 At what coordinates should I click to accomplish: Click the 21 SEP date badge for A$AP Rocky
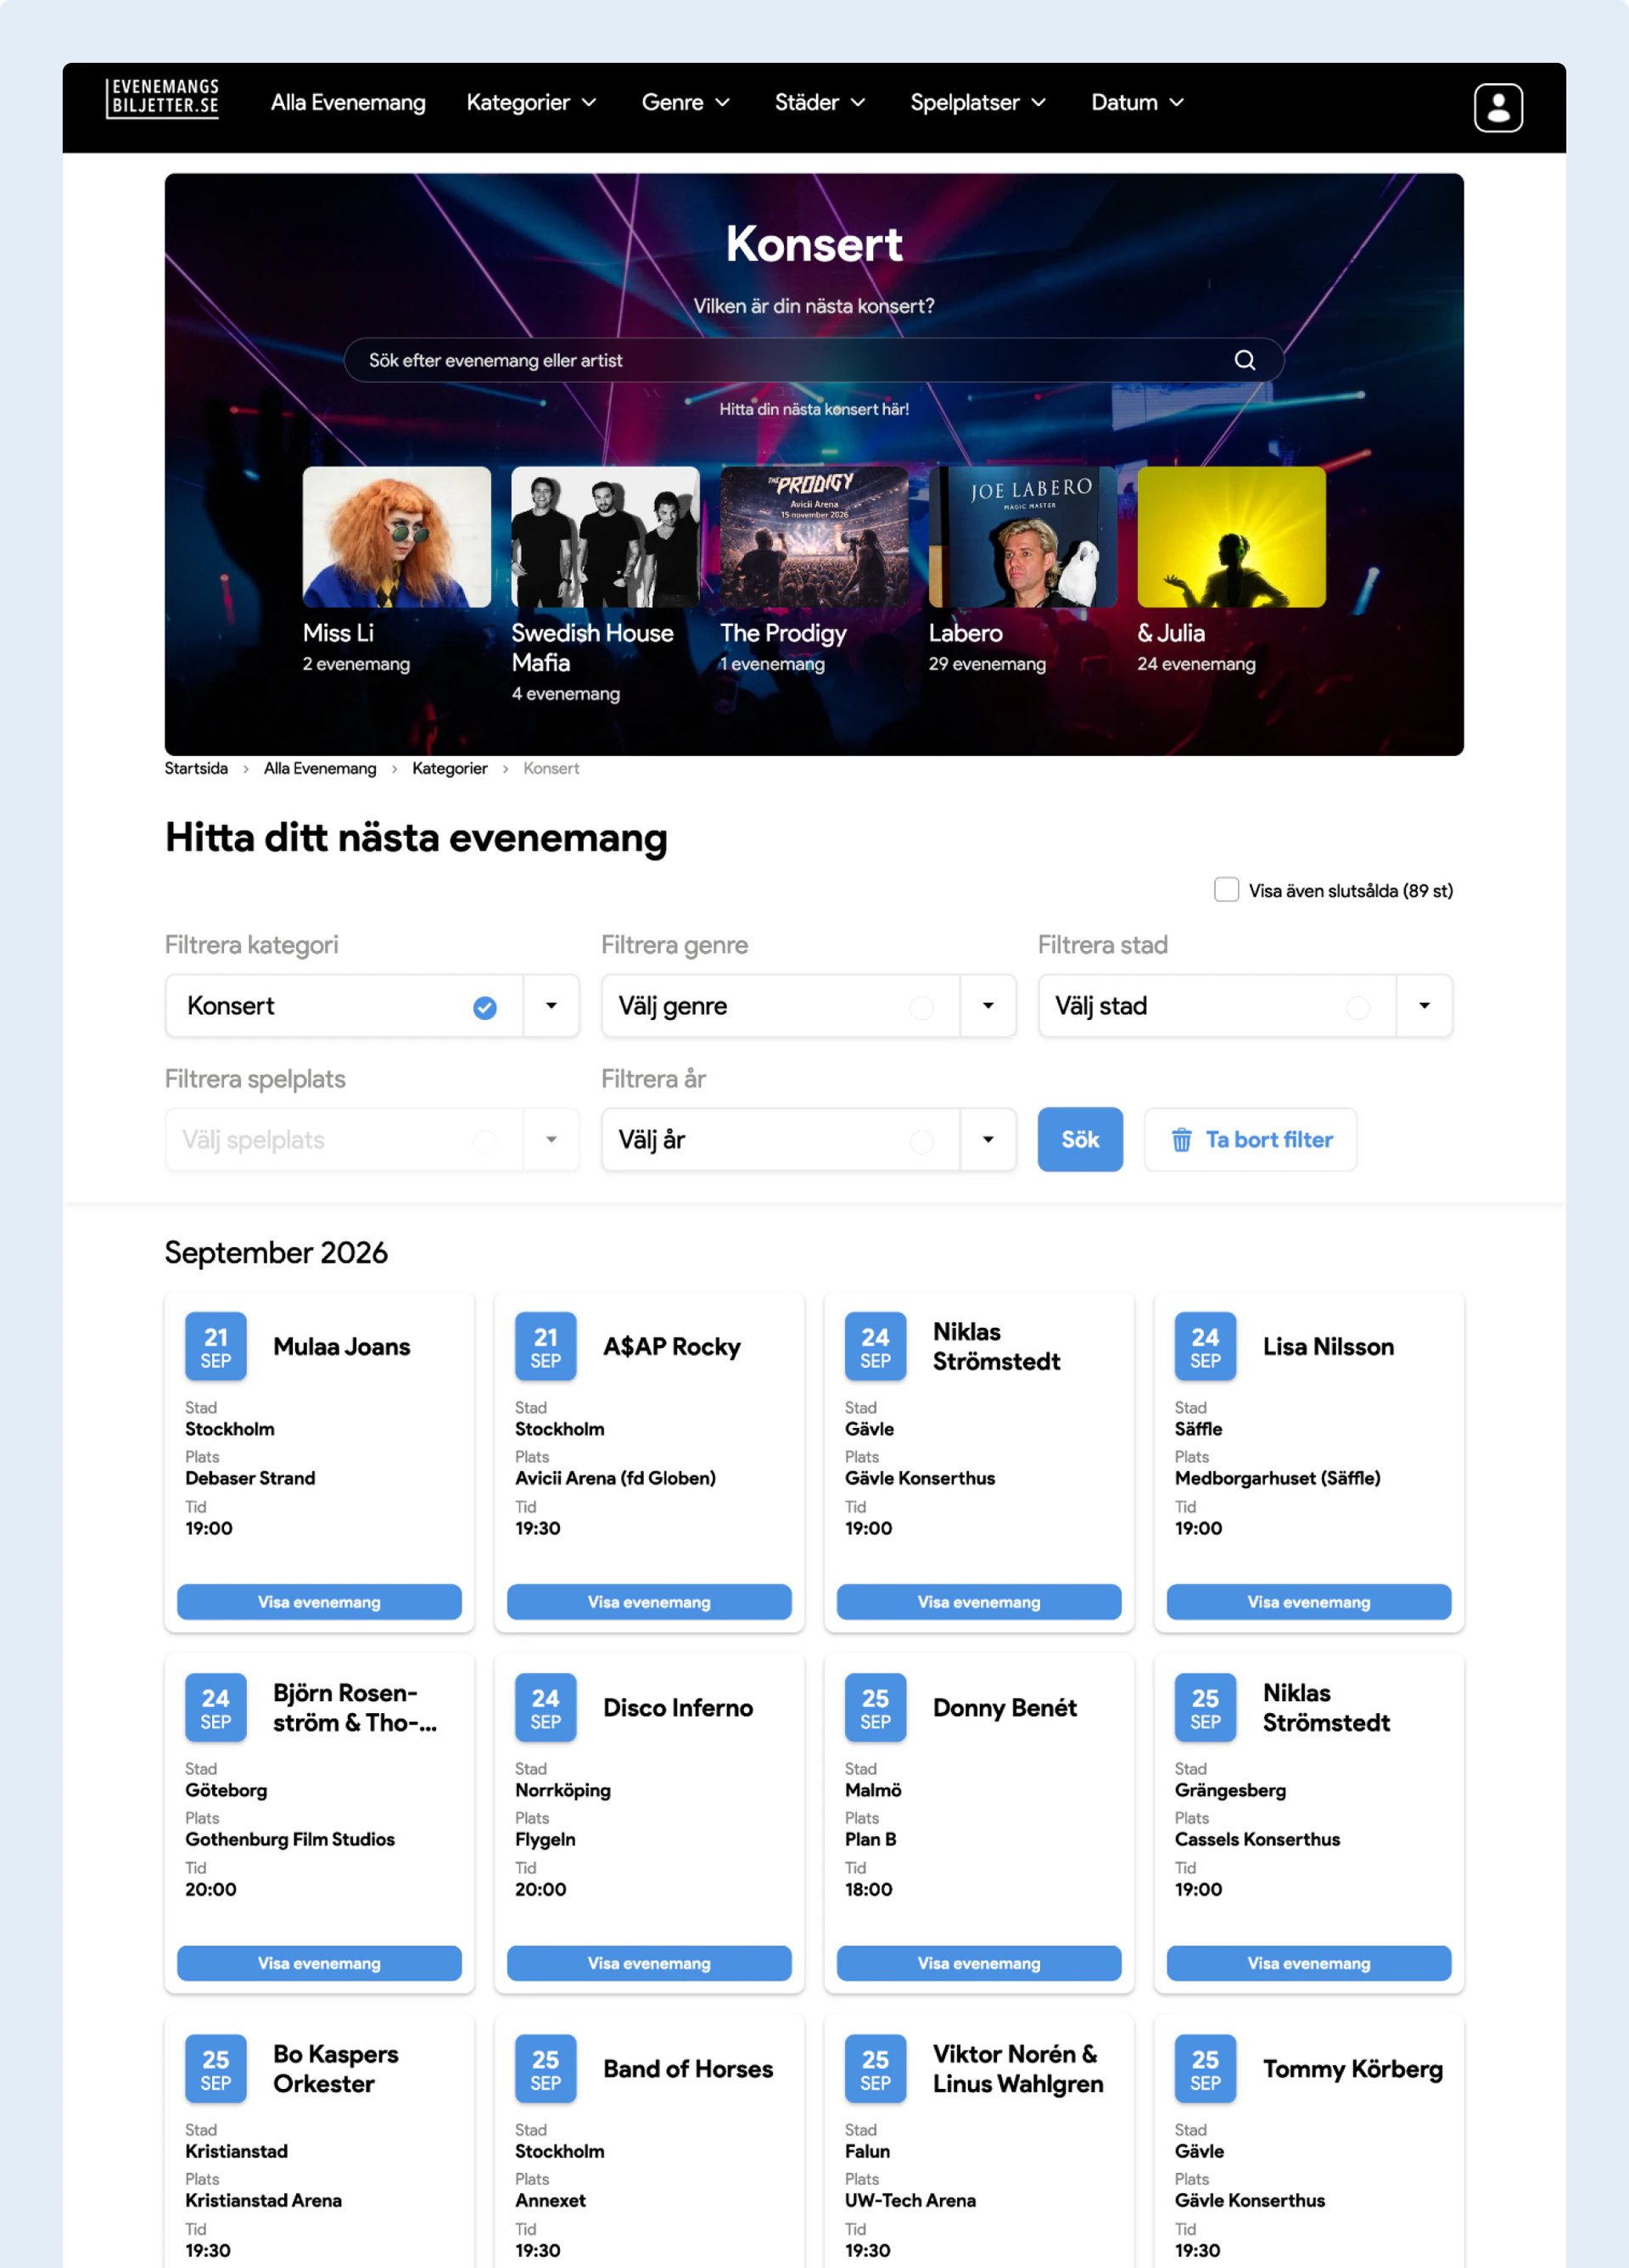tap(546, 1347)
